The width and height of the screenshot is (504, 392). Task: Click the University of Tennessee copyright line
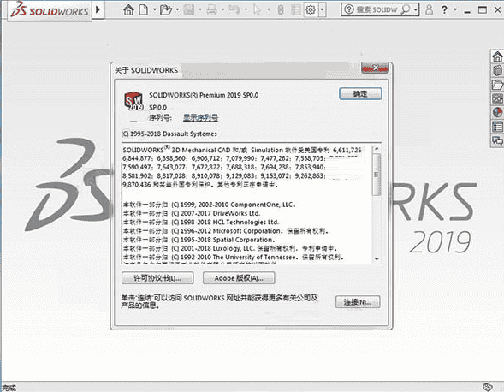234,258
